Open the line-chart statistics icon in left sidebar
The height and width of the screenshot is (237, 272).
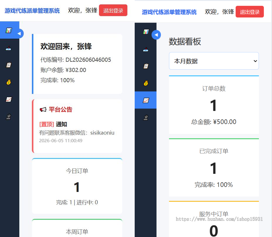(9, 99)
